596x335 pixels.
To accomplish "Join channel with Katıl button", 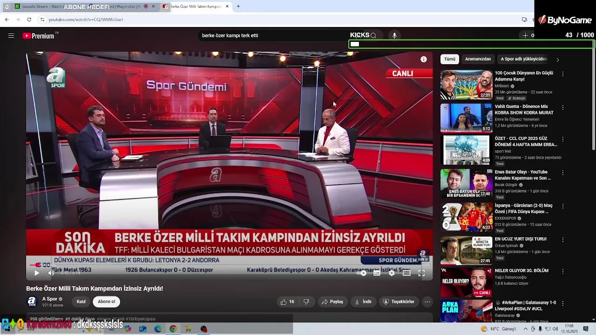I will pyautogui.click(x=81, y=301).
